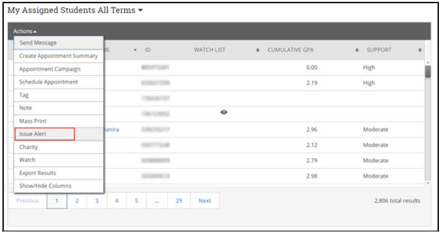Click the GPA value 2.98
Viewport: 442px width, 232px height.
click(x=312, y=176)
